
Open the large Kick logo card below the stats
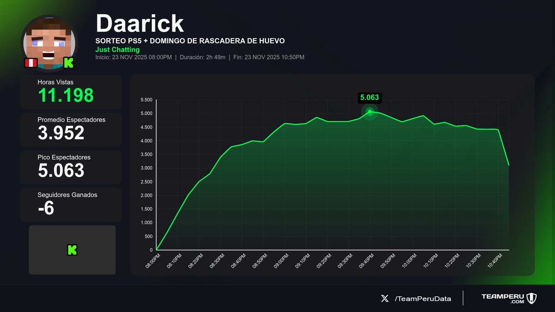[72, 250]
